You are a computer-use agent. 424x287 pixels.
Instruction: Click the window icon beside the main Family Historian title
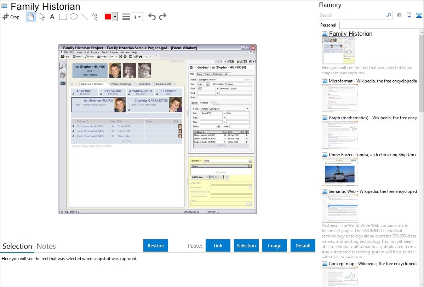[4, 6]
